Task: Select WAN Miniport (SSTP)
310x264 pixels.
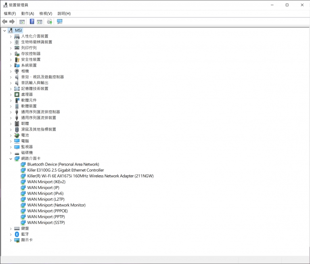Action: 46,222
